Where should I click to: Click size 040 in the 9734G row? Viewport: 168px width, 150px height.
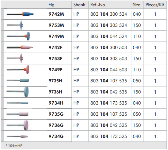[x=137, y=136]
